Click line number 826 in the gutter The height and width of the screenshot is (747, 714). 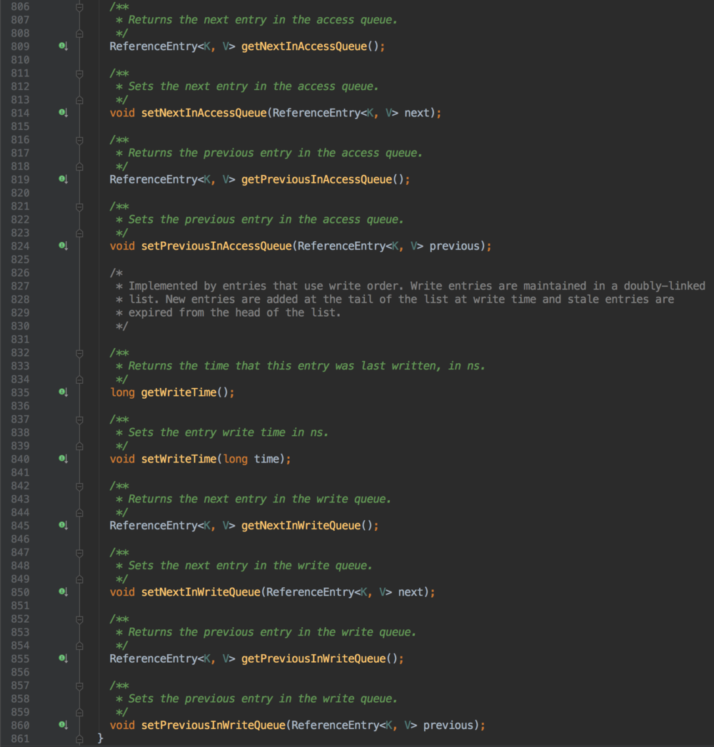tap(20, 273)
